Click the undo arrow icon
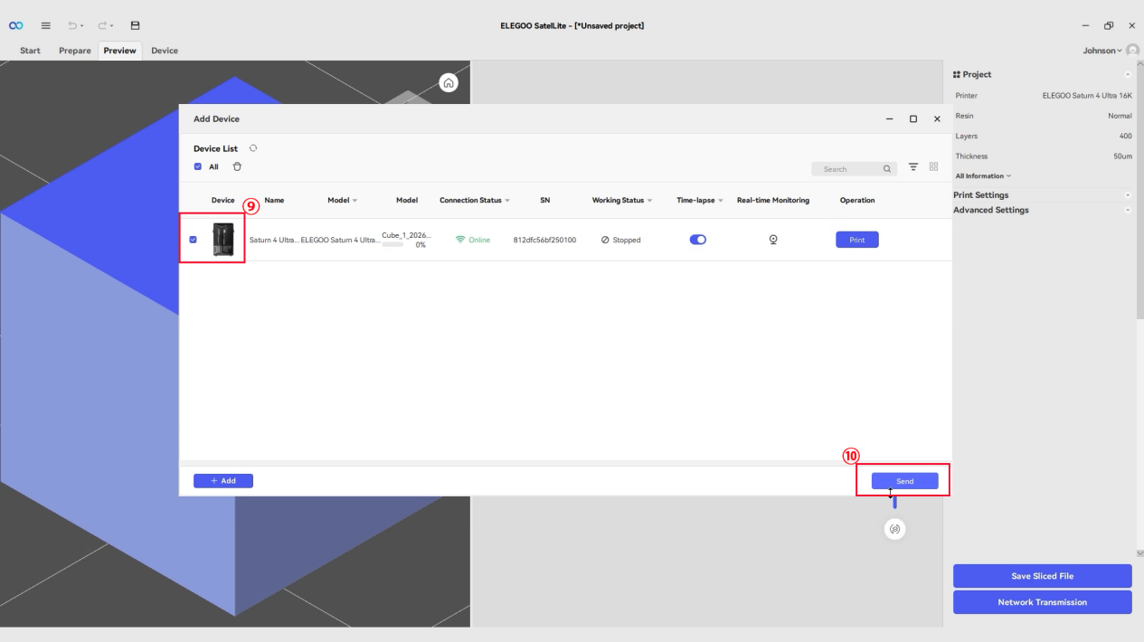Image resolution: width=1144 pixels, height=642 pixels. (74, 25)
